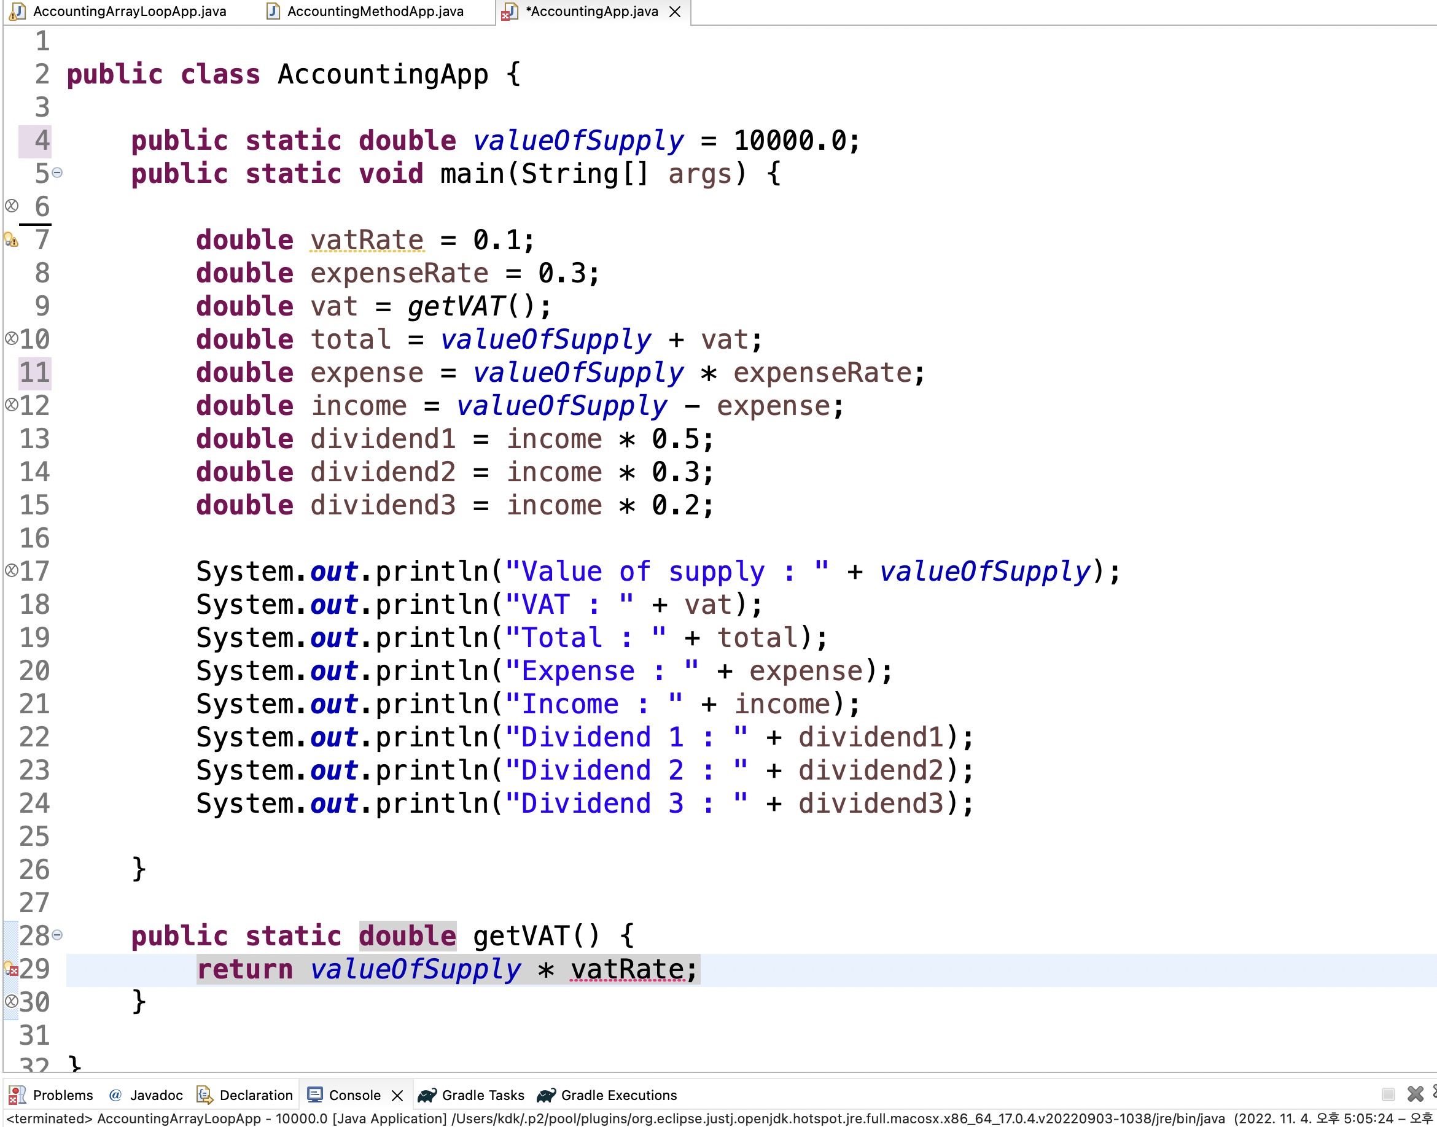
Task: Click the error marker beside line 12
Action: click(x=11, y=405)
